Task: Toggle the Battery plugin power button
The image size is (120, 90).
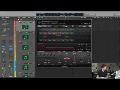Action: [x=39, y=22]
